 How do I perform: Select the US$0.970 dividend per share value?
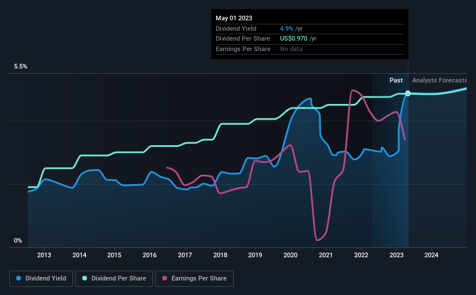[x=295, y=39]
